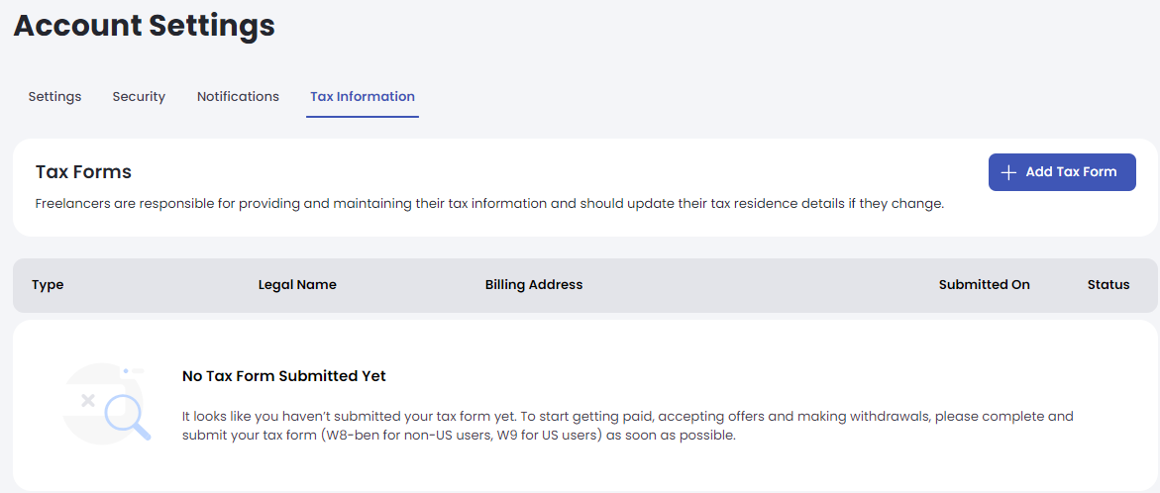Click the Tax Forms section heading

pyautogui.click(x=83, y=172)
